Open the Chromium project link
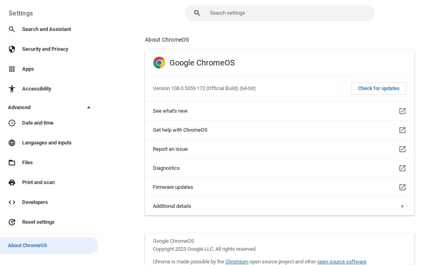This screenshot has height=265, width=425. click(x=237, y=262)
